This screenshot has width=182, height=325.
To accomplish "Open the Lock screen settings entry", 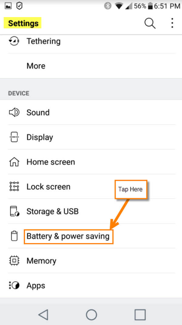I will point(48,187).
